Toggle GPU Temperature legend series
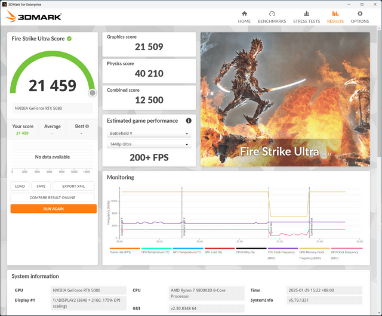This screenshot has height=316, width=382. pyautogui.click(x=188, y=251)
